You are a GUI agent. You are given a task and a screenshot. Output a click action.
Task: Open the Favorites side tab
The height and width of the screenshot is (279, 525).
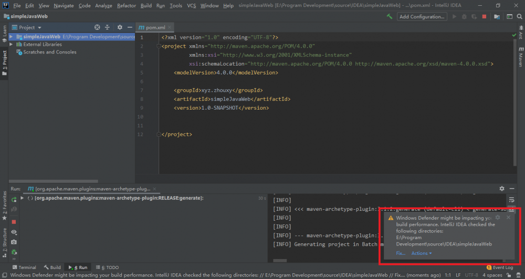4,206
